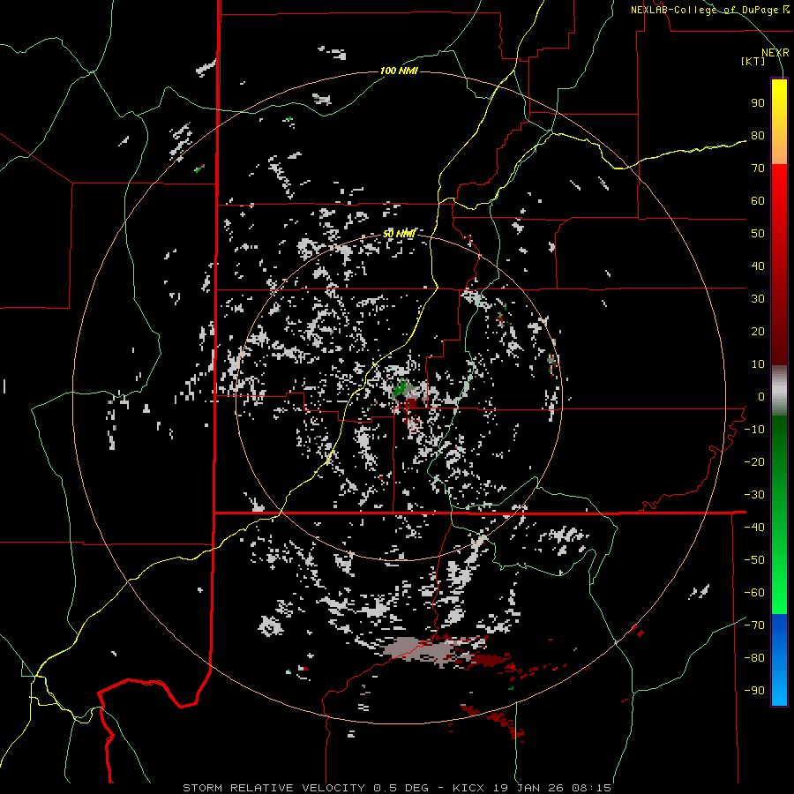794x794 pixels.
Task: Select the 10 value on velocity scale
Action: tap(758, 364)
